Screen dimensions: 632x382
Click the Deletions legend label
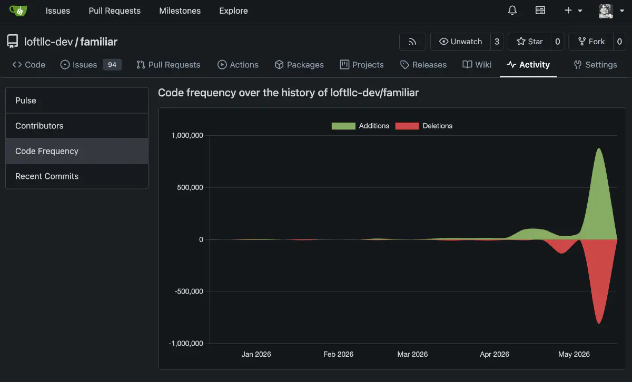pyautogui.click(x=437, y=126)
